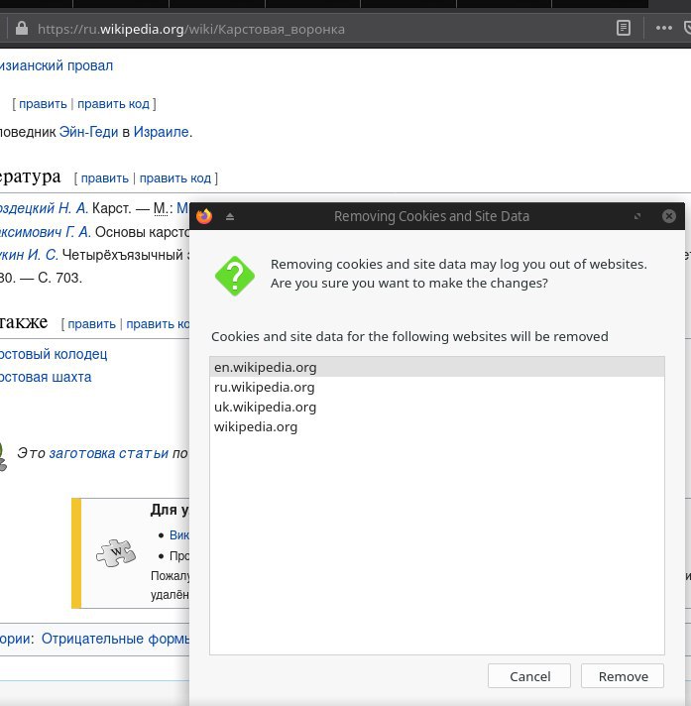Open the link ending in 'колодец'
Viewport: 691px width, 706px height.
pos(54,354)
